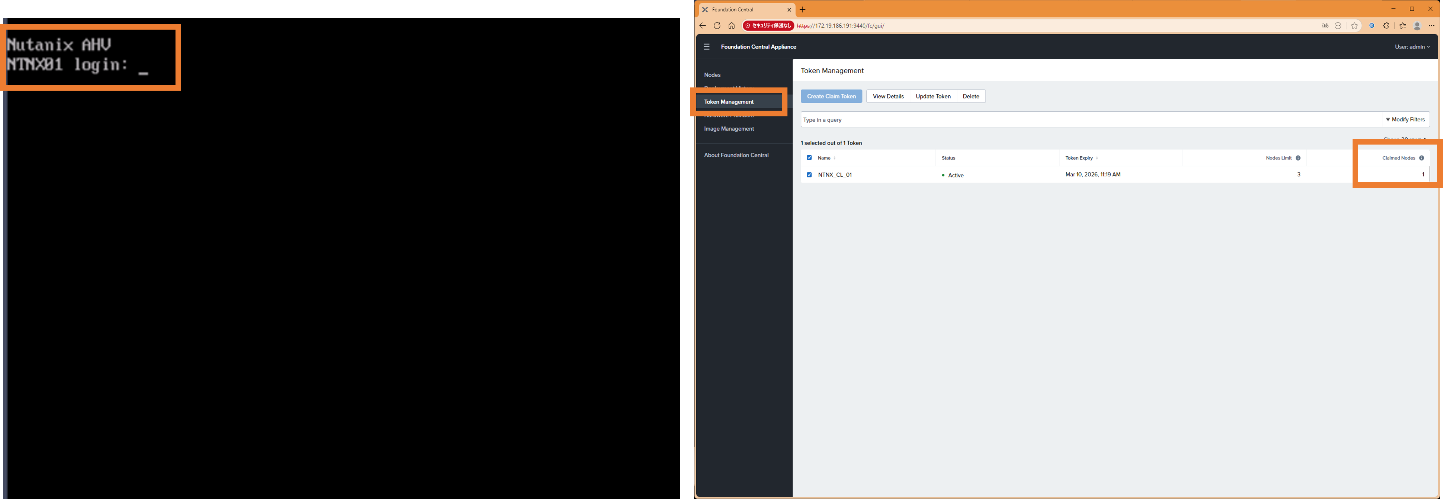
Task: Open the hamburger menu in Foundation Central
Action: (706, 47)
